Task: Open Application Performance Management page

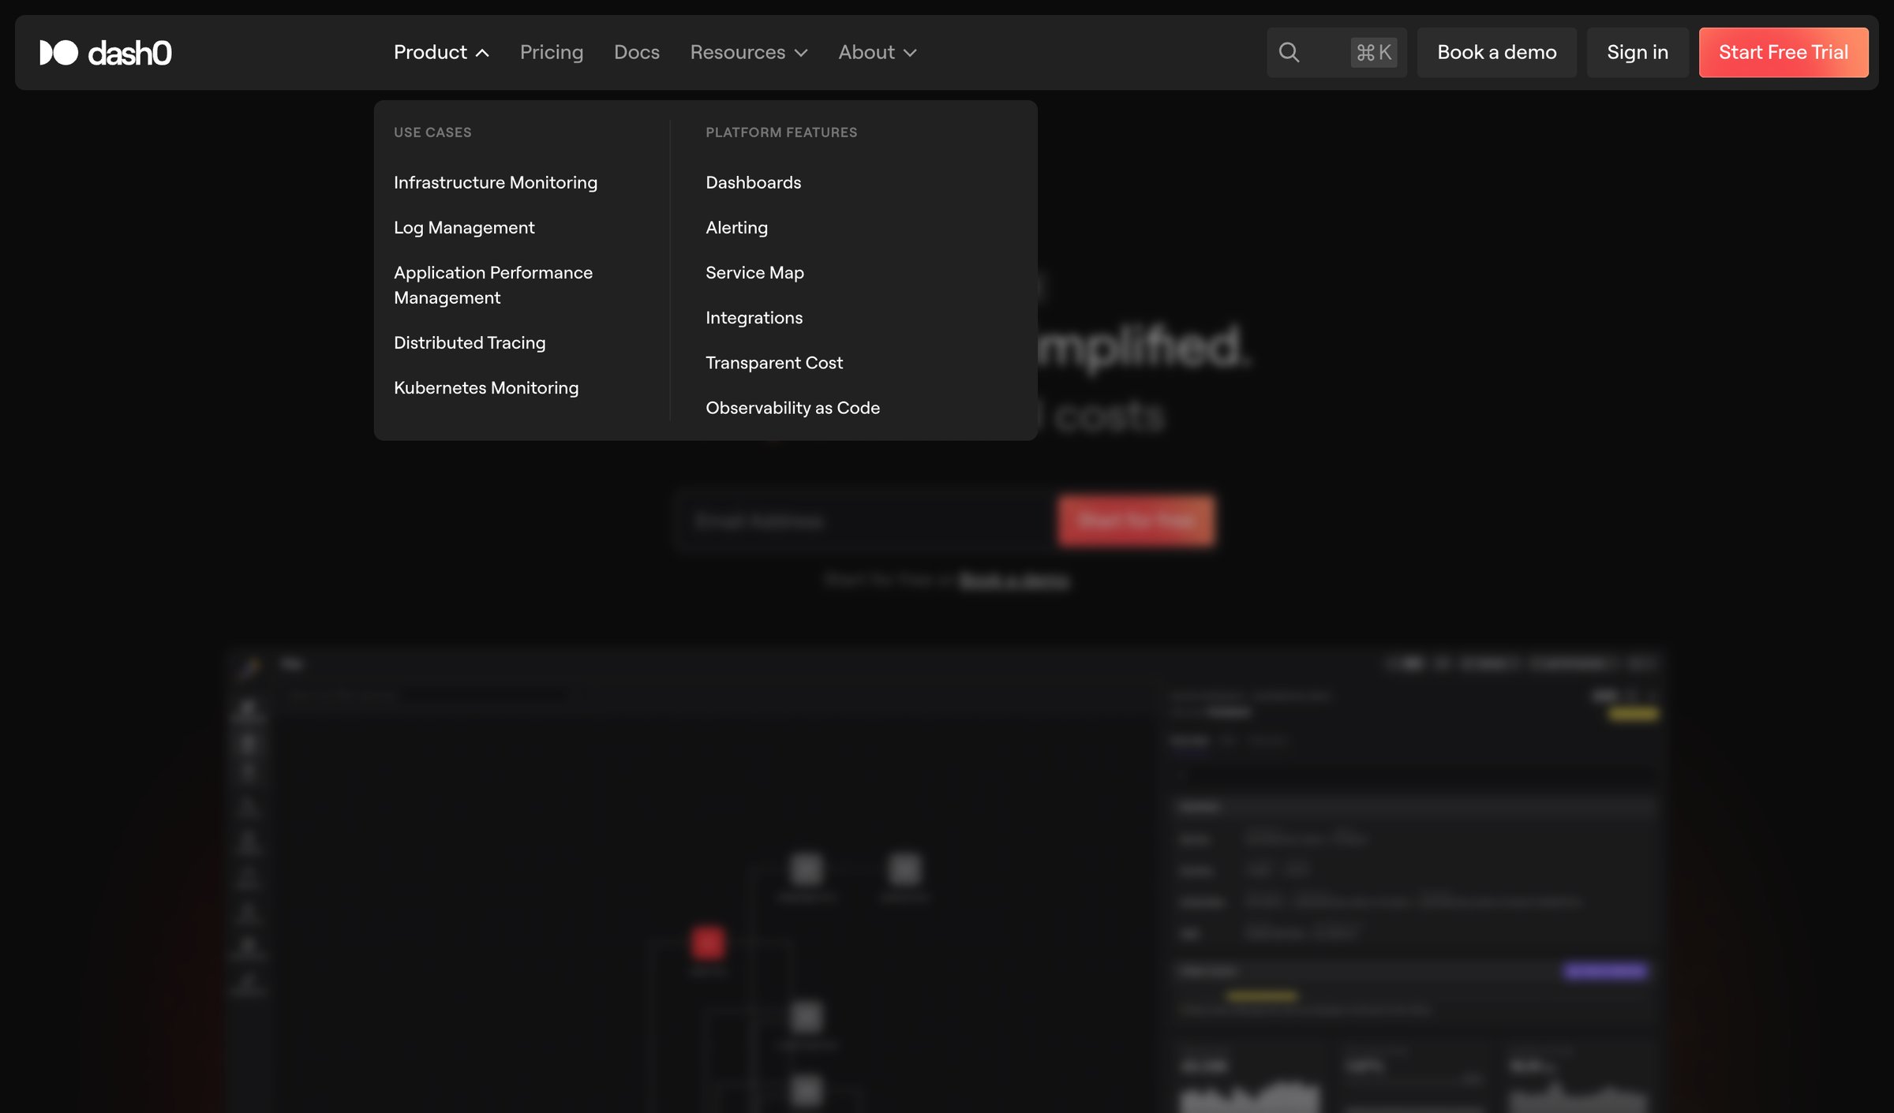Action: click(x=493, y=285)
